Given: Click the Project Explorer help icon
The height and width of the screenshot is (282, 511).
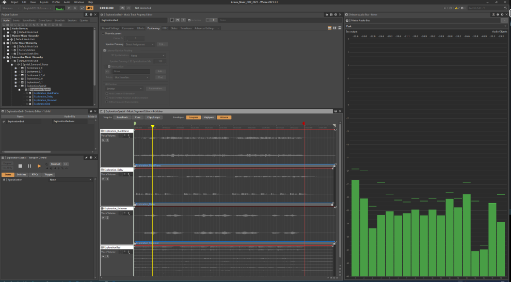Looking at the screenshot, I should tap(91, 14).
